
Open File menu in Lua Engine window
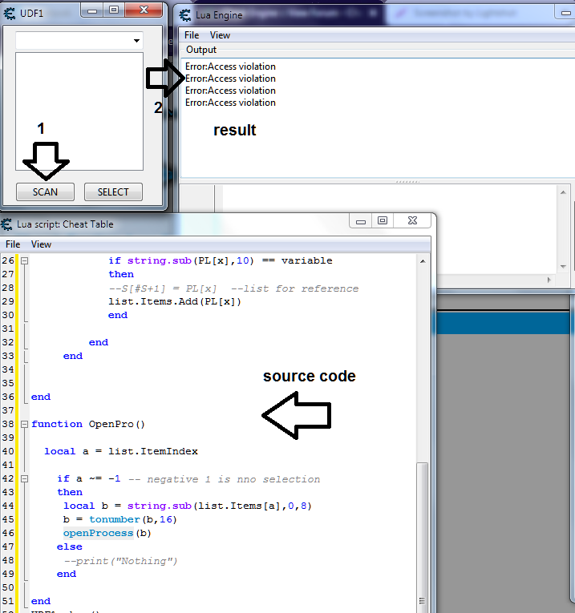(x=192, y=35)
